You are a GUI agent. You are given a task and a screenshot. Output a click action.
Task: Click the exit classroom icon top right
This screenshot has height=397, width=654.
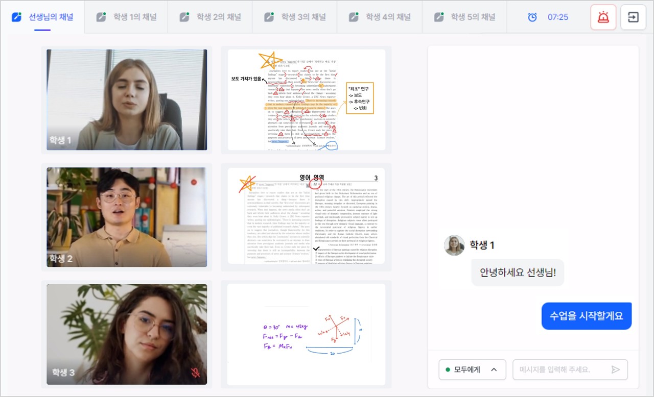633,17
